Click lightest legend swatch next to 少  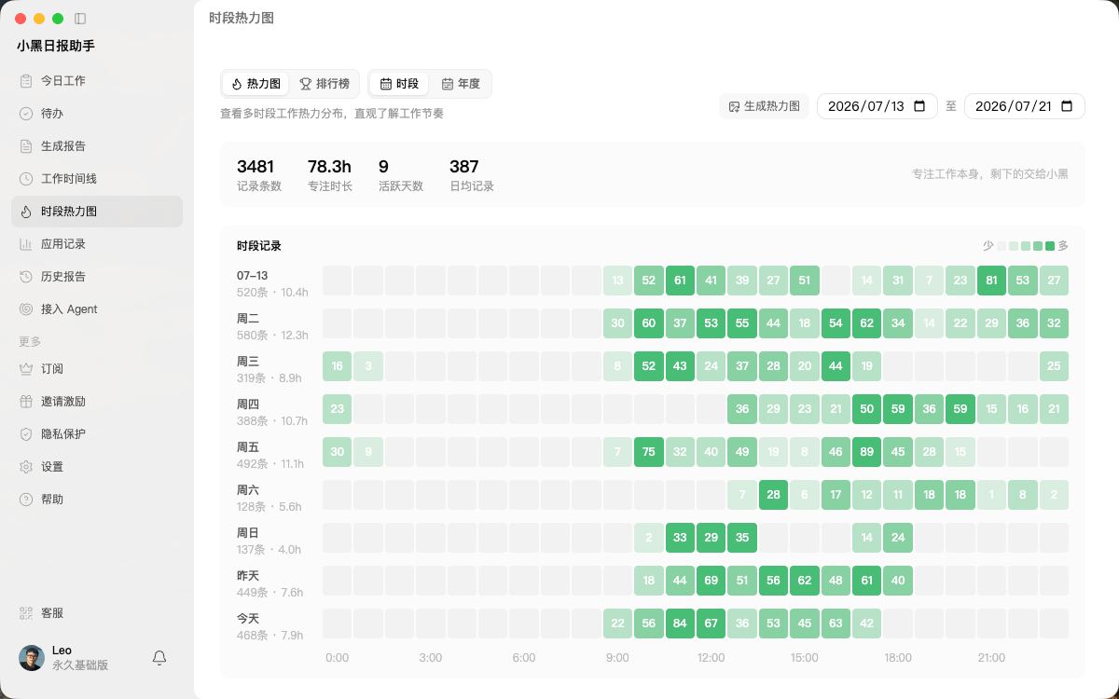[x=1002, y=246]
